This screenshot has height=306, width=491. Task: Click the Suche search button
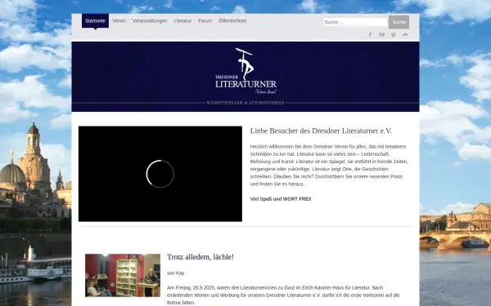(x=399, y=22)
